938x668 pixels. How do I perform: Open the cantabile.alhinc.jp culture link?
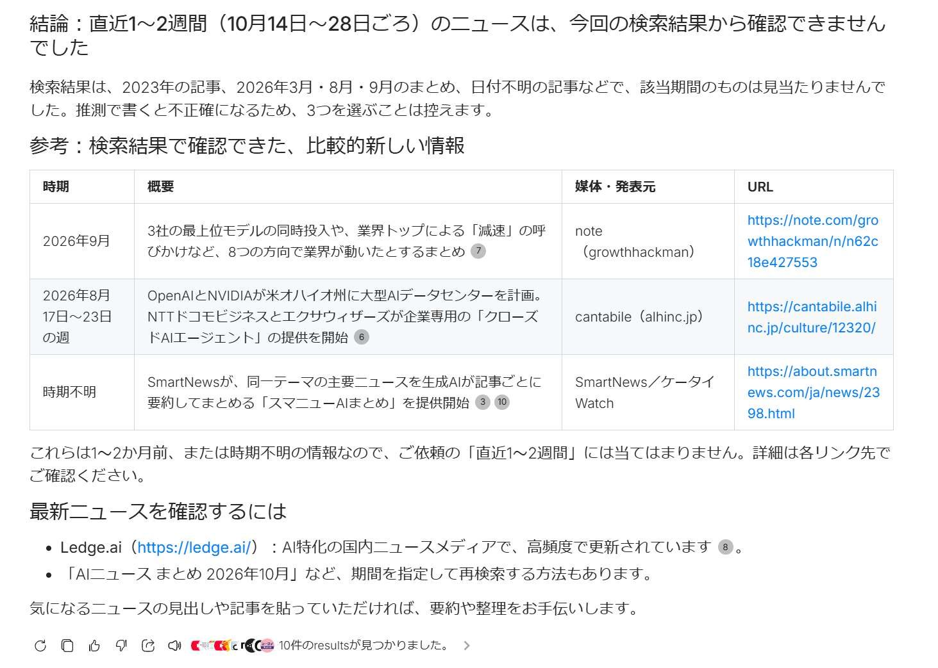812,317
